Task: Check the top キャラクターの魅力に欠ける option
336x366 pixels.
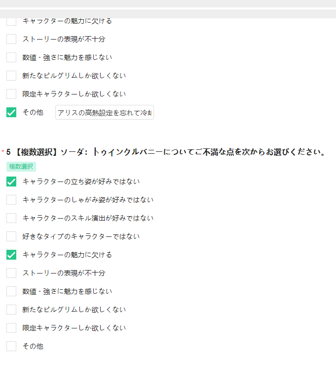Action: tap(11, 21)
